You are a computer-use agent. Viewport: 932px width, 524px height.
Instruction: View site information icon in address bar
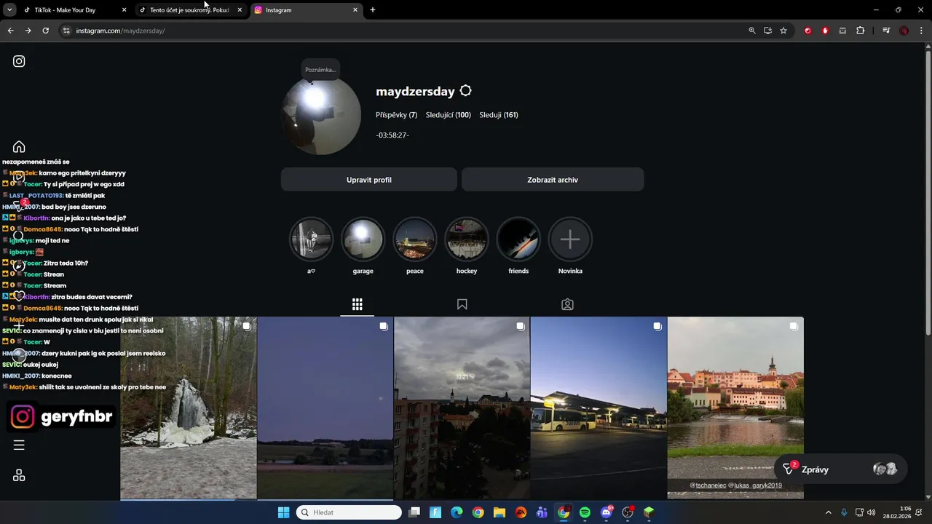tap(66, 31)
